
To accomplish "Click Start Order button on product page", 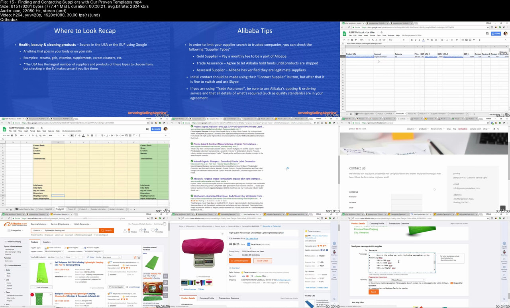I will point(263,261).
